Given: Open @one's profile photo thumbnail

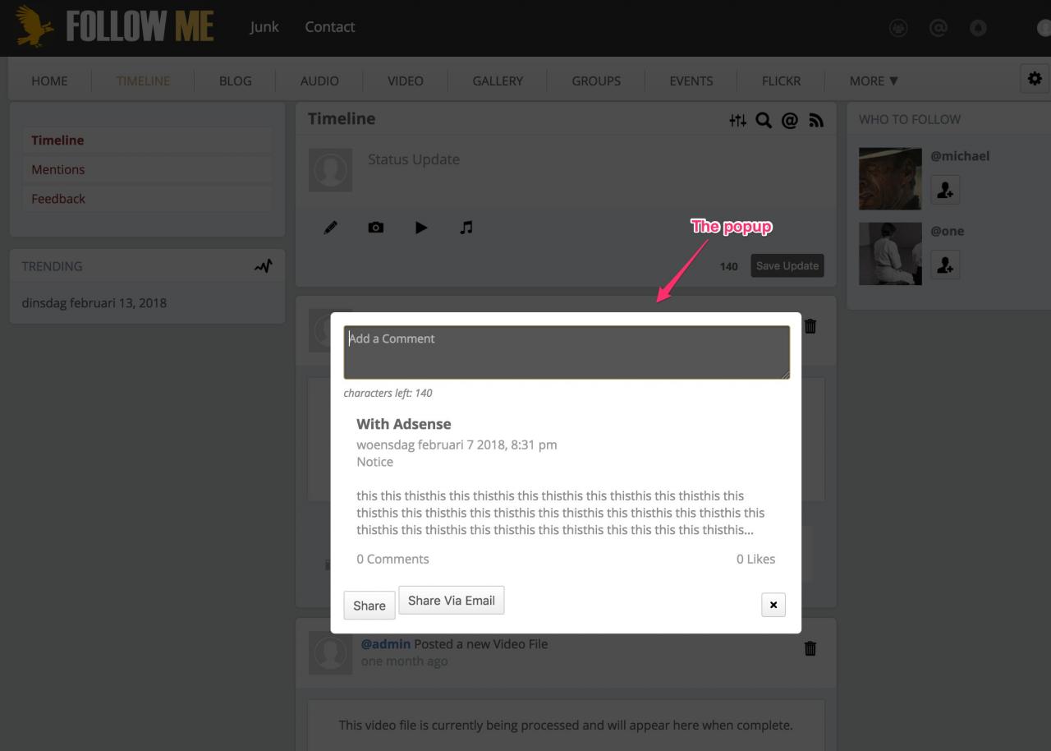Looking at the screenshot, I should [x=890, y=254].
